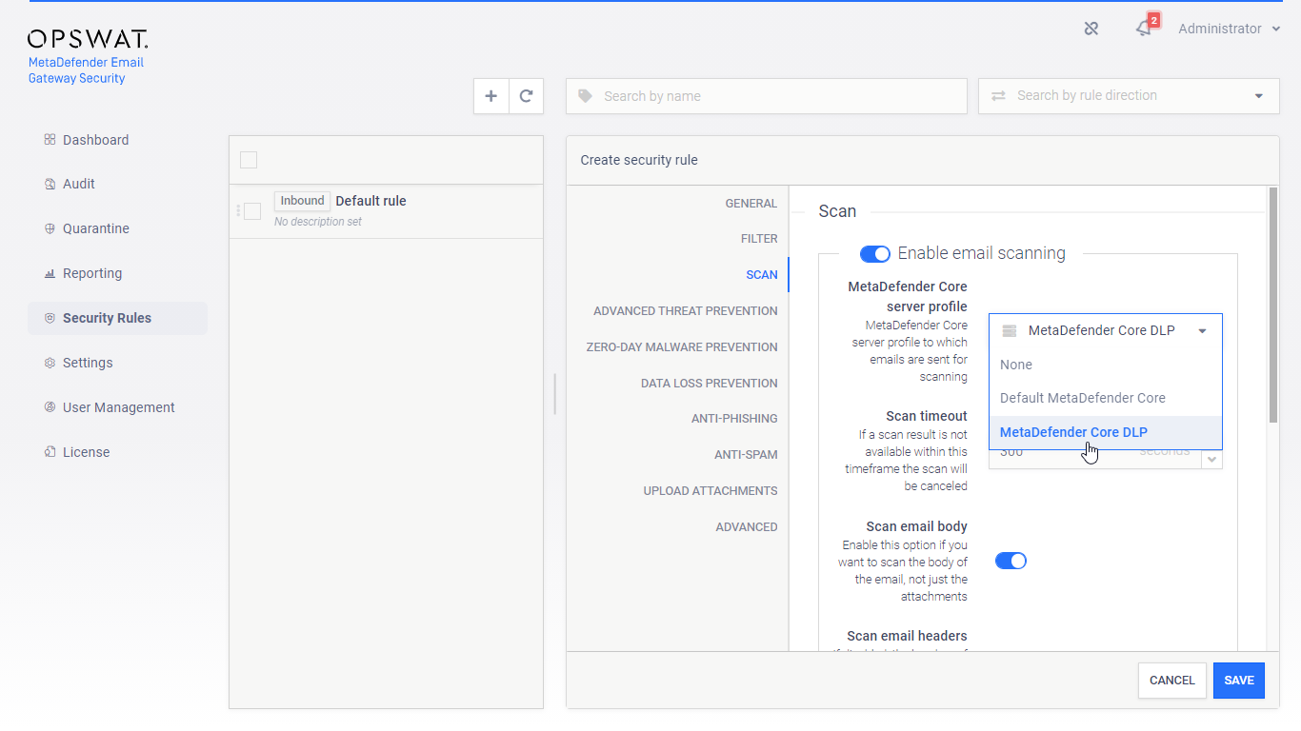Click the Reporting chart icon
The width and height of the screenshot is (1301, 731).
(50, 273)
